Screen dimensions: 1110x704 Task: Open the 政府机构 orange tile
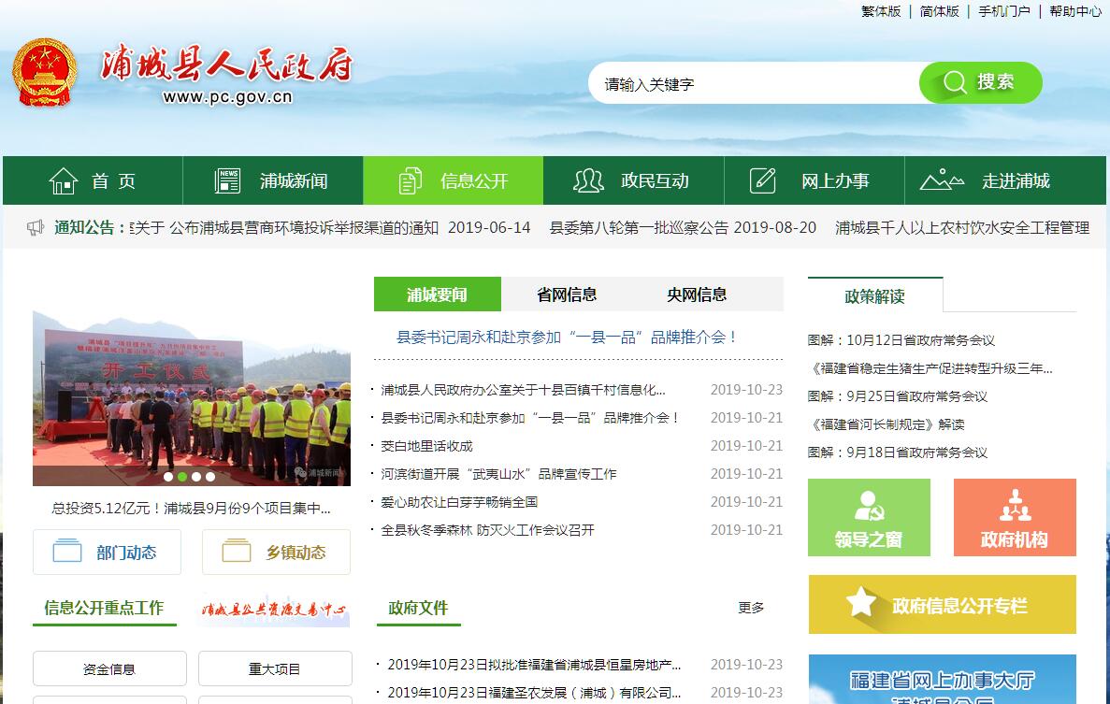1015,517
